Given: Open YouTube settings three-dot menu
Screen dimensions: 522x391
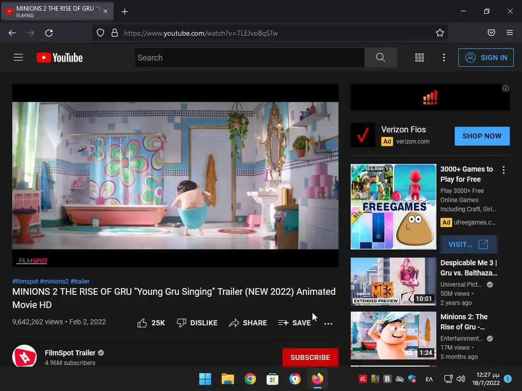Looking at the screenshot, I should click(x=444, y=58).
